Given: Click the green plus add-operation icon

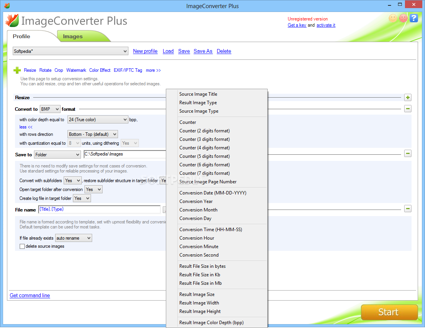Looking at the screenshot, I should click(17, 70).
